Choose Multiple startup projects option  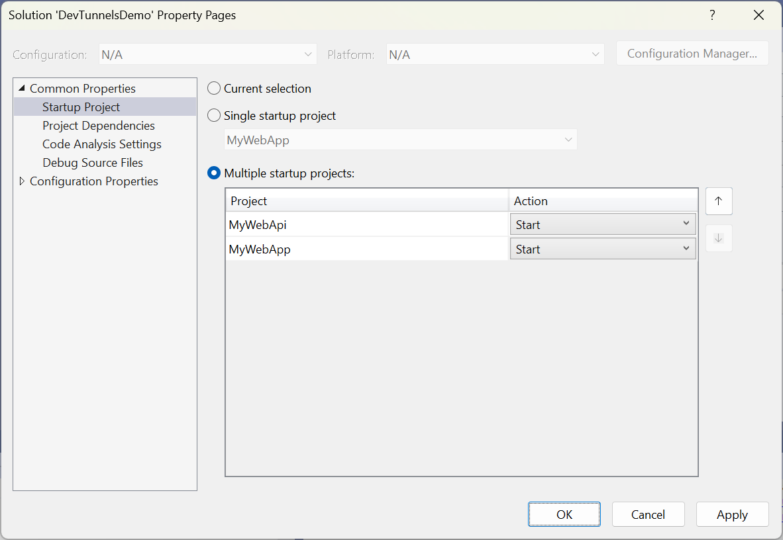(213, 172)
